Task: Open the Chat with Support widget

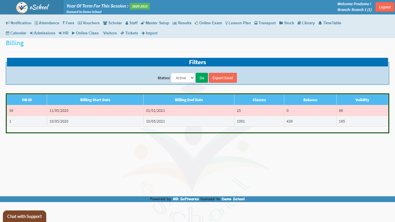Action: click(25, 216)
